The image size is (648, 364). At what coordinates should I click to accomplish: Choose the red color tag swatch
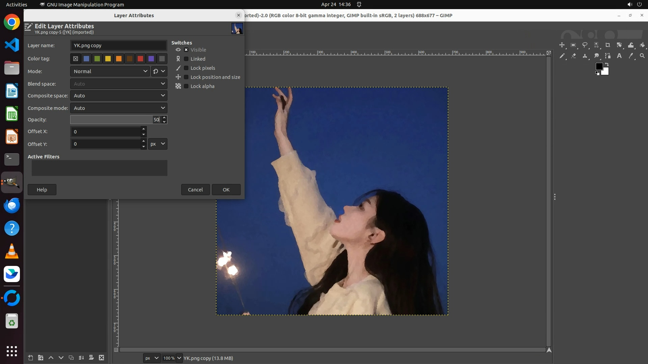click(140, 59)
